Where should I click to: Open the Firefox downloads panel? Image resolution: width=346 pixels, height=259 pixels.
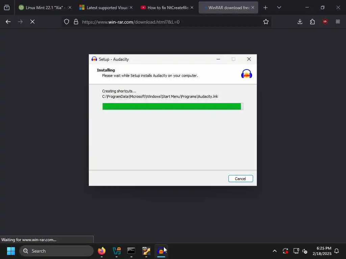300,22
